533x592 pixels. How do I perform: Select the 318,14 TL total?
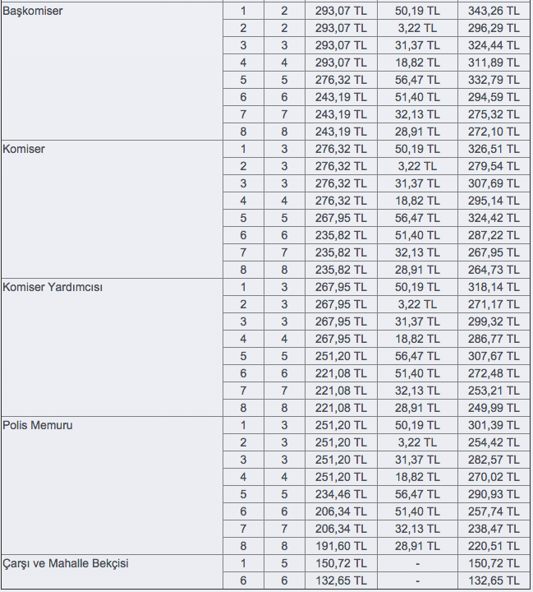[x=495, y=287]
